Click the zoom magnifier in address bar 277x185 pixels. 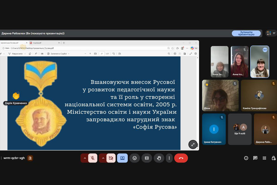[169, 48]
